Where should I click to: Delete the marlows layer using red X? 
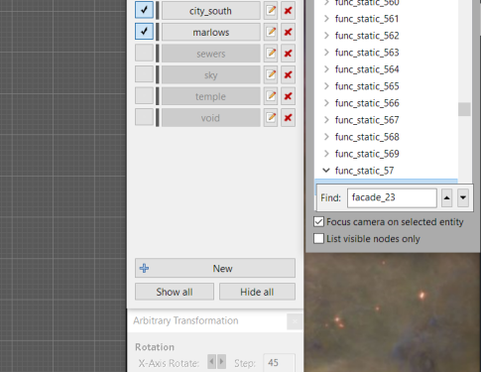[288, 32]
